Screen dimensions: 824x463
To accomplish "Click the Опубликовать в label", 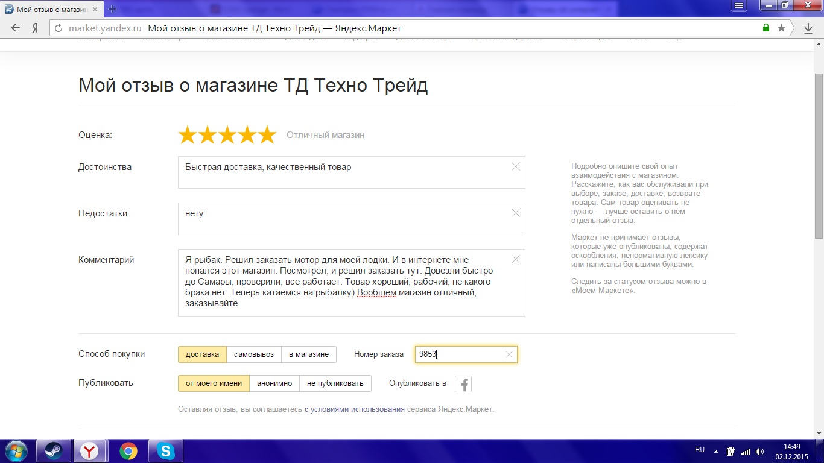I will (417, 383).
